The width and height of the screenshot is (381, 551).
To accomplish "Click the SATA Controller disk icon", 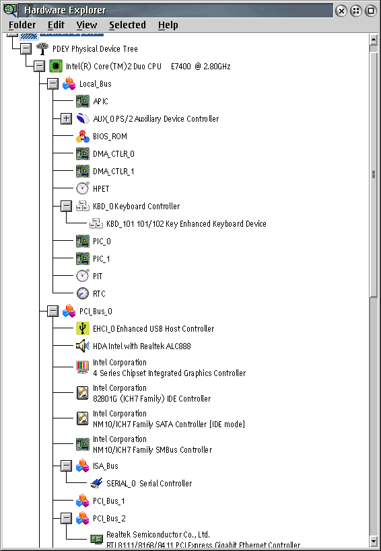I will coord(83,418).
